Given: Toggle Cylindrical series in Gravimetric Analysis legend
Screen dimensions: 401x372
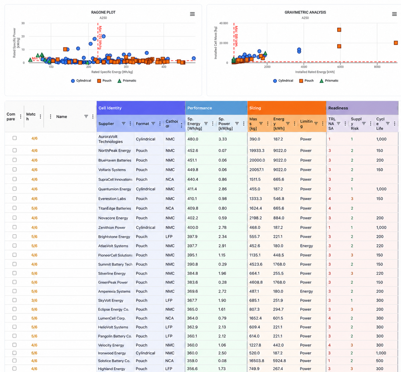Looking at the screenshot, I should pyautogui.click(x=283, y=81).
